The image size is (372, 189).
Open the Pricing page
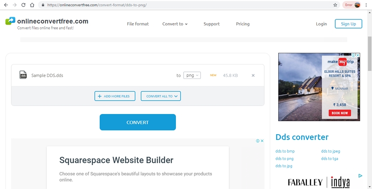(242, 24)
